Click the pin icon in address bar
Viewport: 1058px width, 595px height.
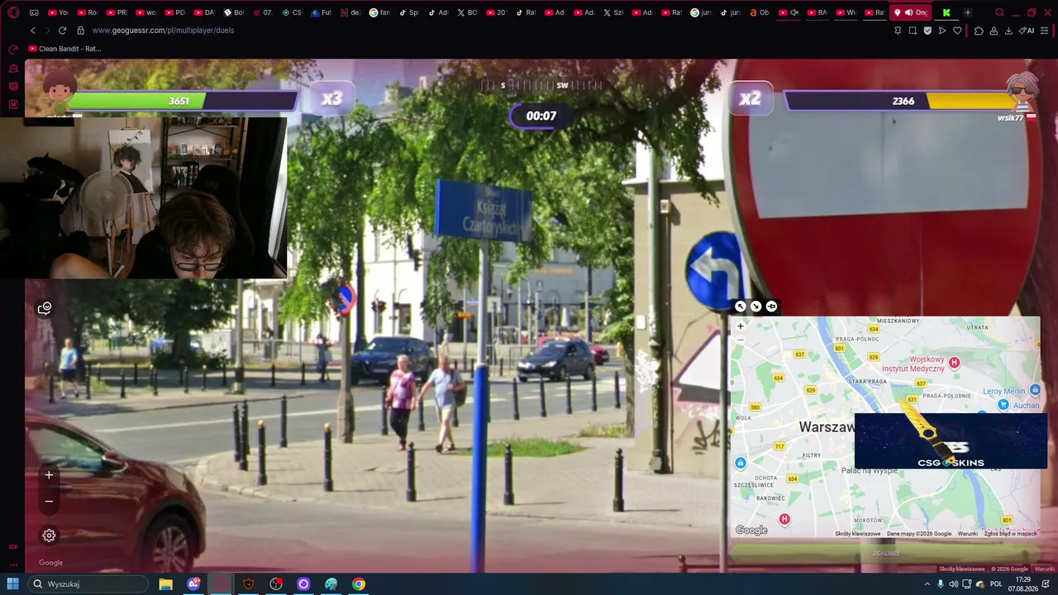897,31
